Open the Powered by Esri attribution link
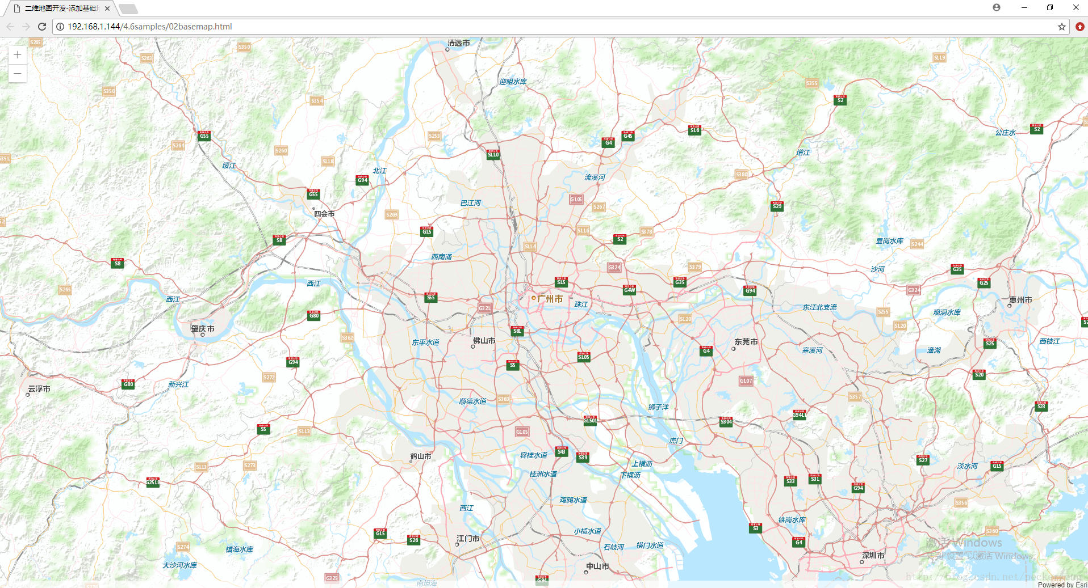1088x588 pixels. coord(1062,585)
